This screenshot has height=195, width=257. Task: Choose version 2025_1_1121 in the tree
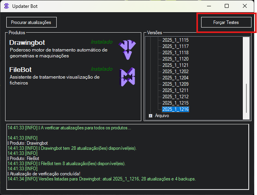pos(176,65)
